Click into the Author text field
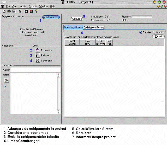Image resolution: width=167 pixels, height=145 pixels. pos(35,70)
